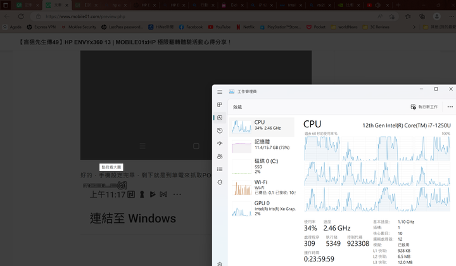
Task: Open Express VPN bookmark
Action: 41,27
